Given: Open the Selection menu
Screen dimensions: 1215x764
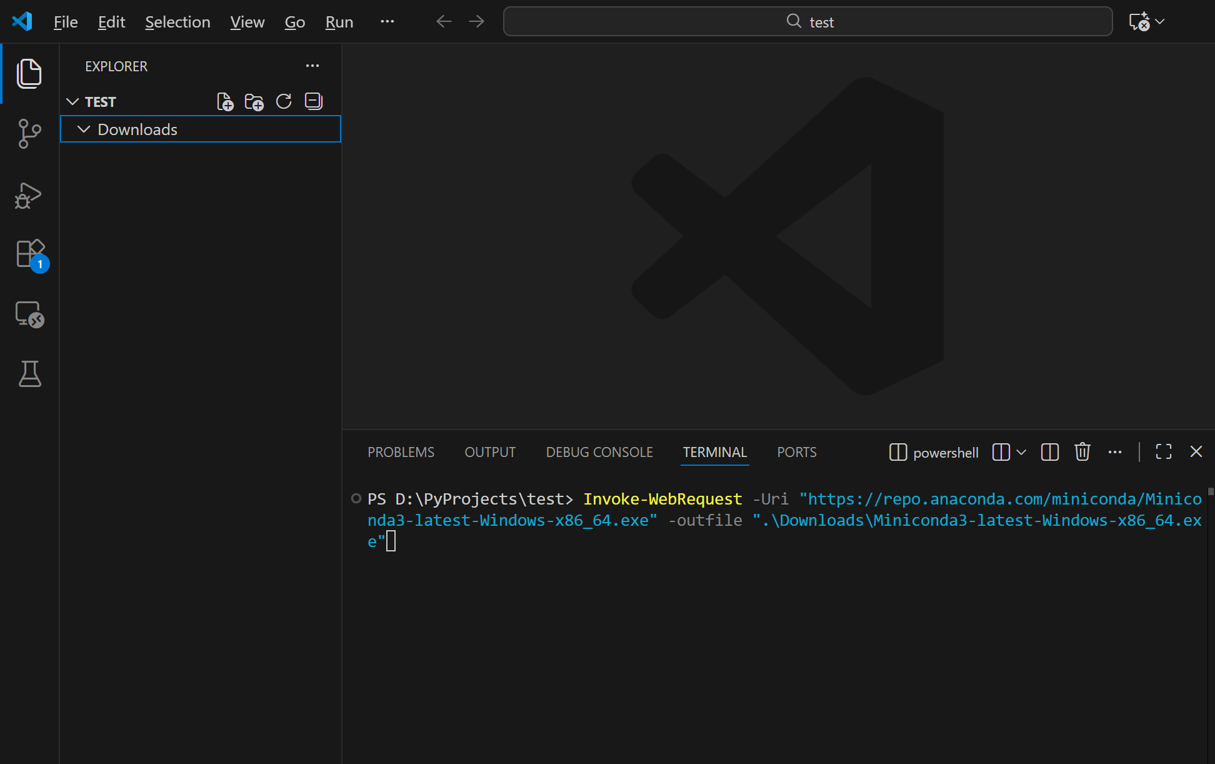Looking at the screenshot, I should pos(177,22).
